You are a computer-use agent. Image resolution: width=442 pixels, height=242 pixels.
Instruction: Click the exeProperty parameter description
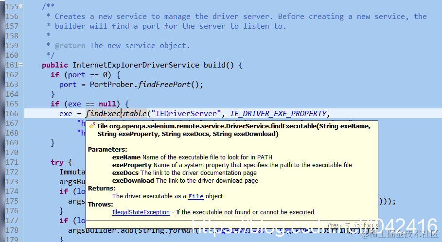pos(252,165)
